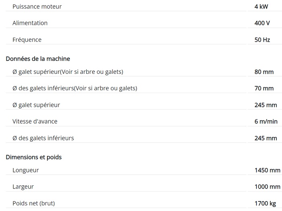This screenshot has width=282, height=211.
Task: Select the 400 V value
Action: point(262,23)
